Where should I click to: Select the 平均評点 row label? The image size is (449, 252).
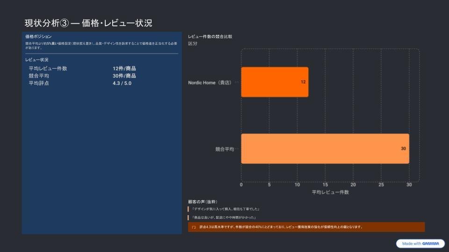(x=39, y=83)
